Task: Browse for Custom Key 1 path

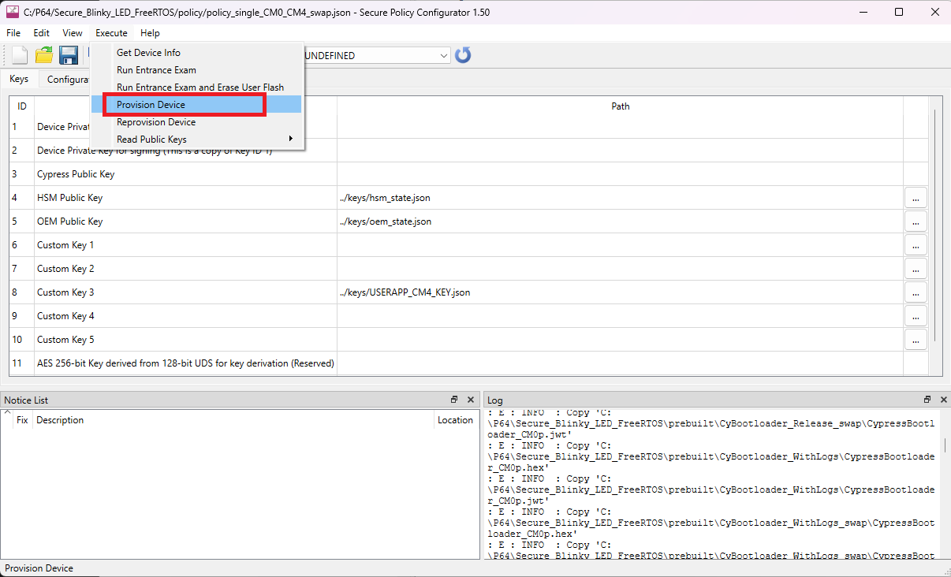Action: click(x=915, y=245)
